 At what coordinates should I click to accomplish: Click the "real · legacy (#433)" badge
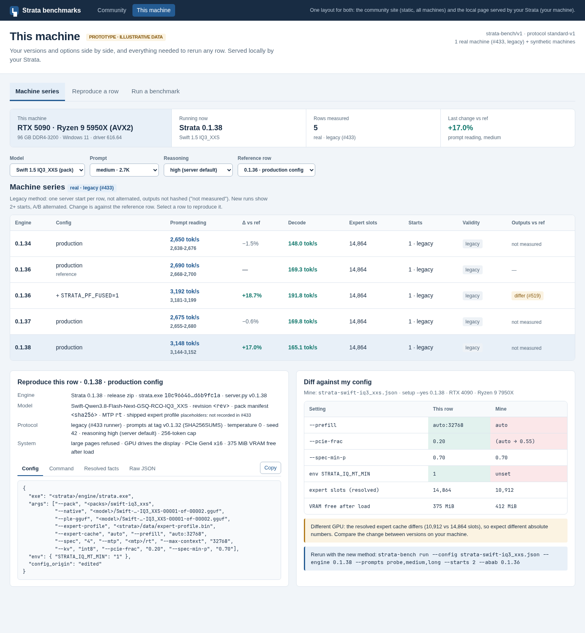coord(92,188)
